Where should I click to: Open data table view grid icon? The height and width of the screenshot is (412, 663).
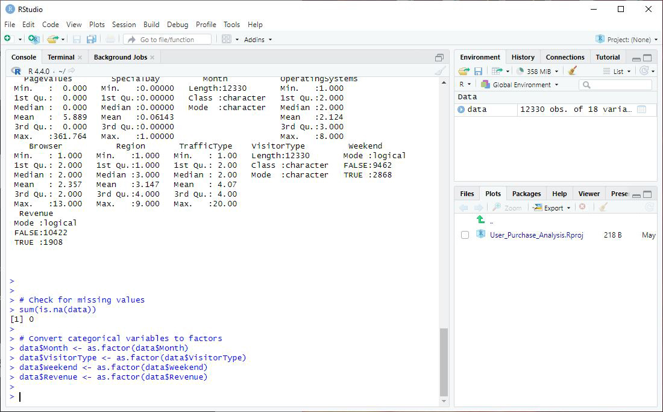(x=641, y=109)
